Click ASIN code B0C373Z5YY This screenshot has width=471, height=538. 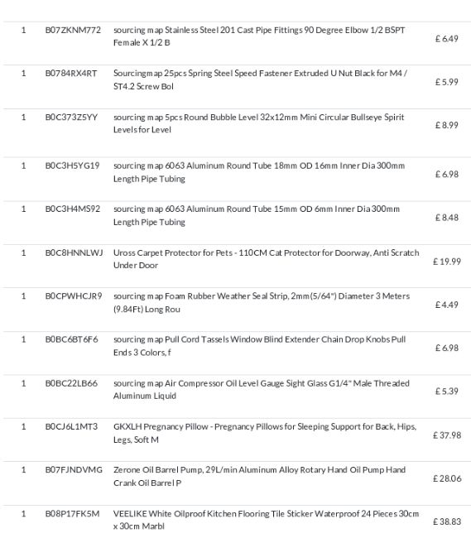coord(71,118)
